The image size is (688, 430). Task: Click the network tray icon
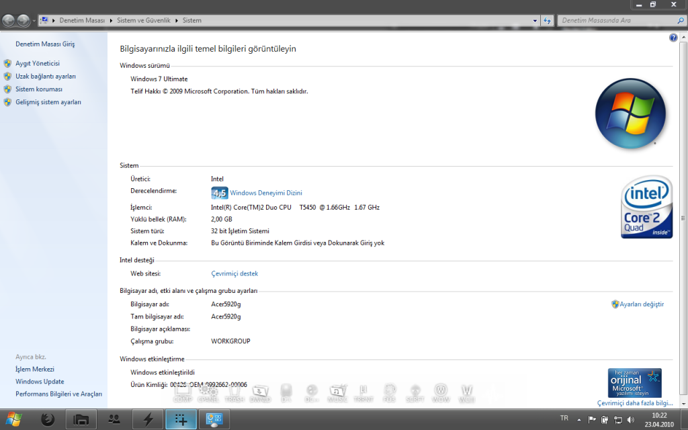pos(618,419)
